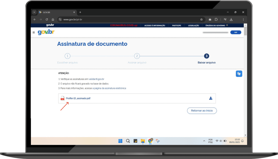Launch Snipping Tool from the taskbar

pyautogui.click(x=157, y=141)
